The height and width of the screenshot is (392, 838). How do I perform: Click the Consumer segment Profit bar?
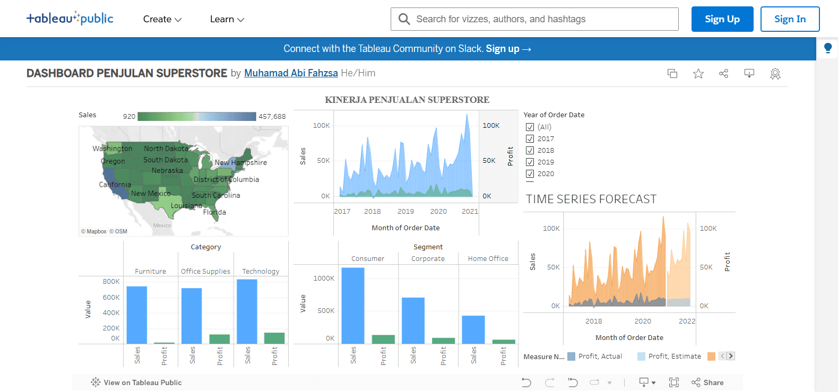coord(383,339)
